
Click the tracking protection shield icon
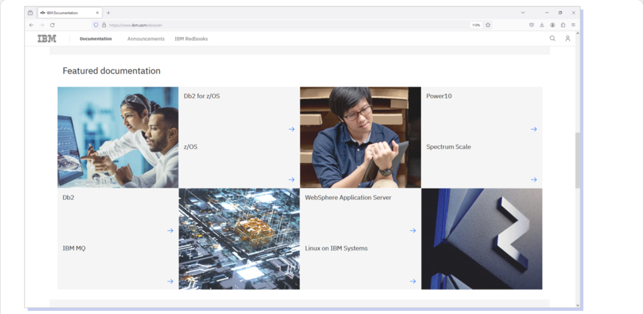(x=96, y=25)
